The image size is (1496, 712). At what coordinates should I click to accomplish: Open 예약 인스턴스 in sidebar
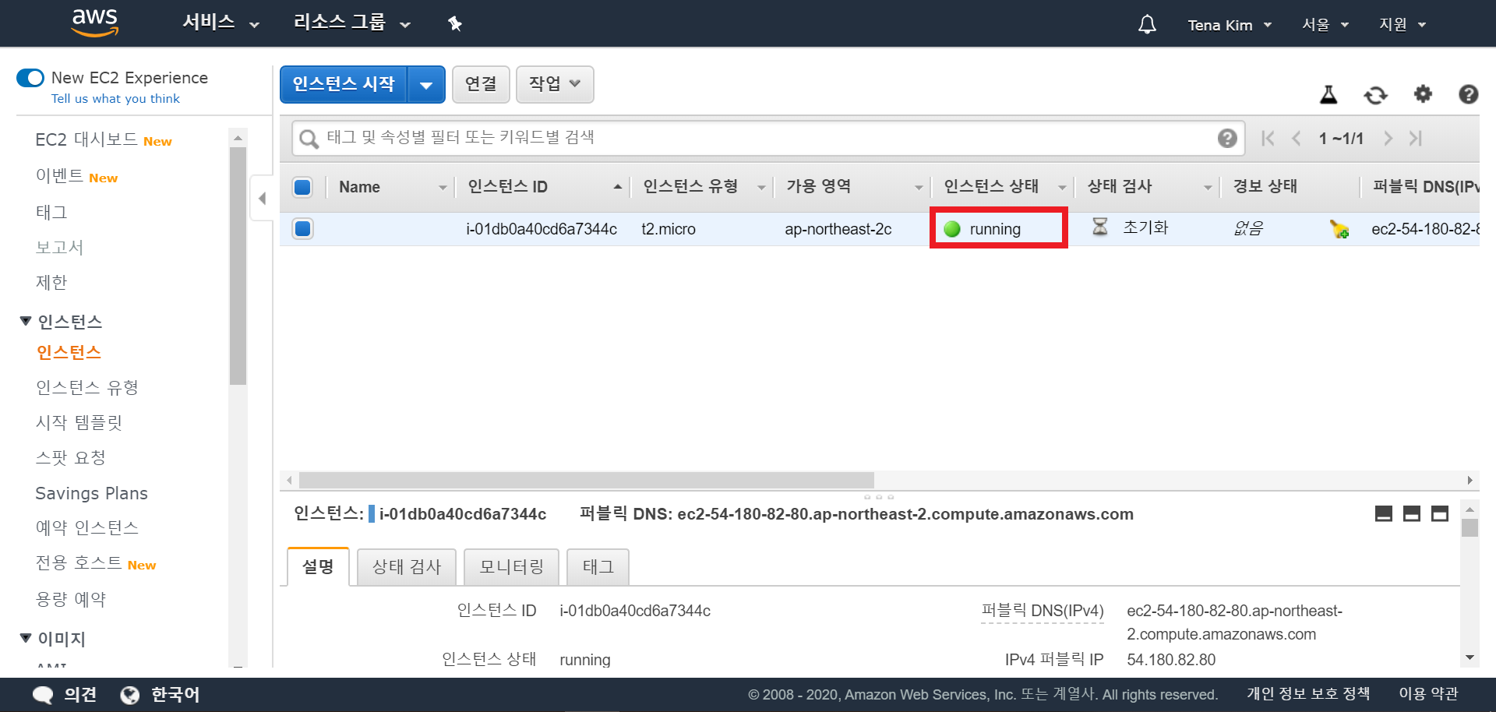point(87,527)
